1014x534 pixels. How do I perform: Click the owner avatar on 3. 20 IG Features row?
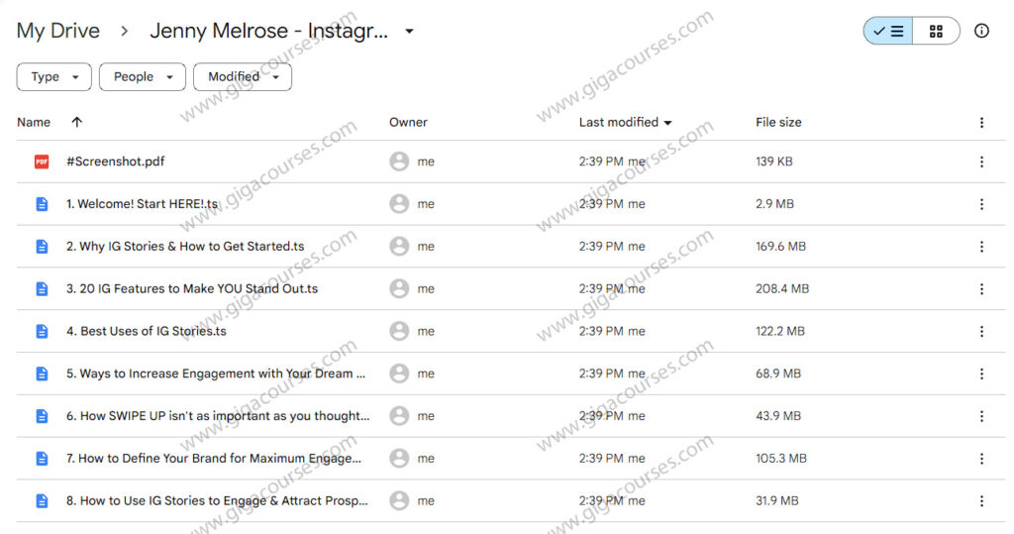click(x=399, y=288)
